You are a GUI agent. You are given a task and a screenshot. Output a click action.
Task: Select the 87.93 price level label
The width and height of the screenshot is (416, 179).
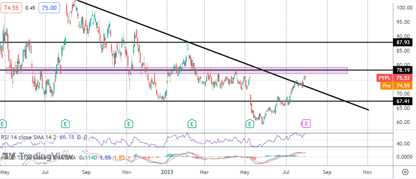(x=404, y=42)
